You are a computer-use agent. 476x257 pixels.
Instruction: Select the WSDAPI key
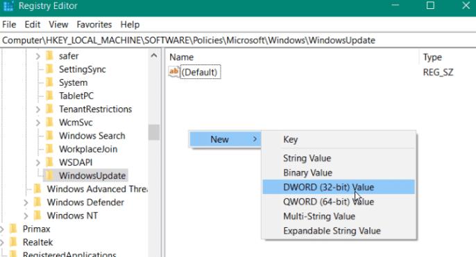tap(76, 162)
